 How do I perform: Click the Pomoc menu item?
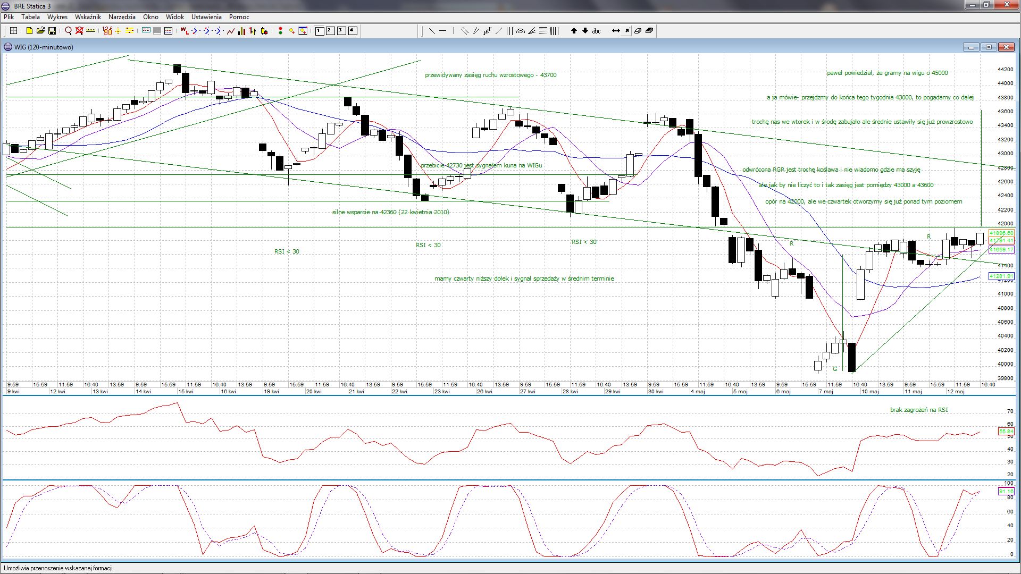click(x=239, y=17)
